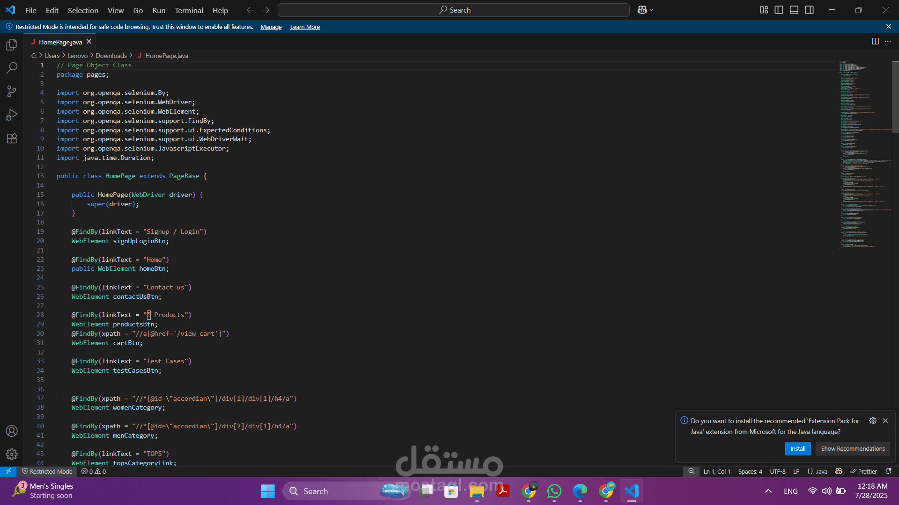This screenshot has height=505, width=899.
Task: Open the Accounts icon in the activity bar
Action: pyautogui.click(x=12, y=431)
